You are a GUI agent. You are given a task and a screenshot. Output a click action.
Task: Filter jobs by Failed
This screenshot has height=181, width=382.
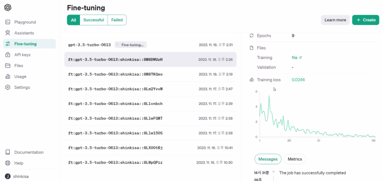(x=117, y=20)
